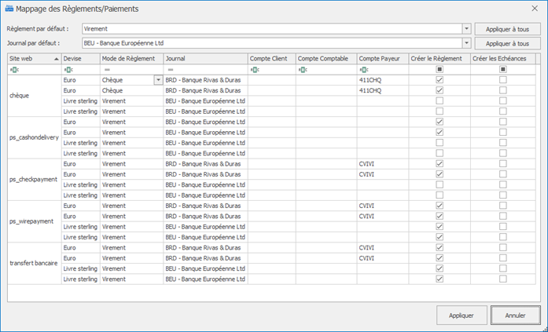Expand the Règlement par défaut dropdown

click(x=467, y=28)
